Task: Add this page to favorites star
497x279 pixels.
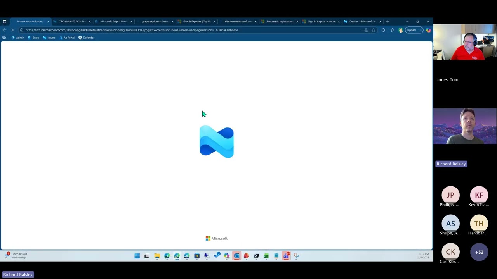Action: tap(374, 30)
